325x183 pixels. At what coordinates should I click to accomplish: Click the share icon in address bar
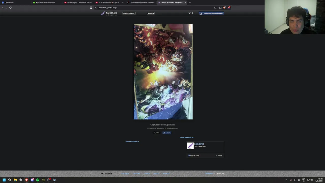point(220,8)
